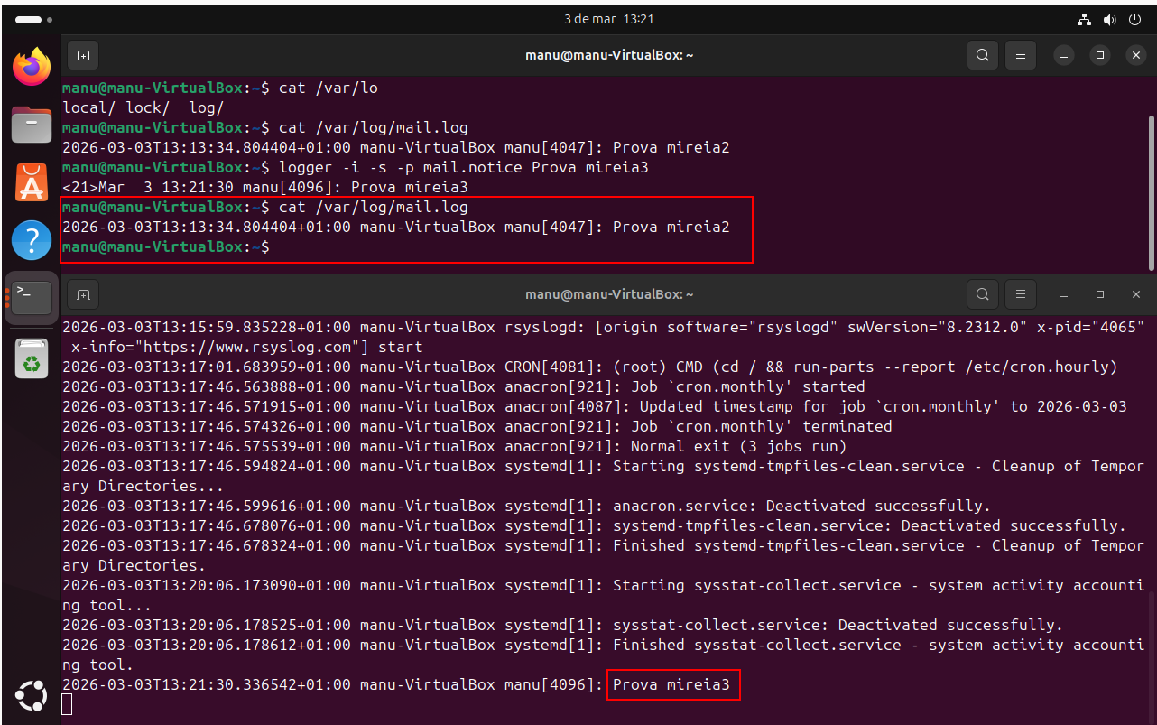Click the network status icon

(x=1085, y=19)
